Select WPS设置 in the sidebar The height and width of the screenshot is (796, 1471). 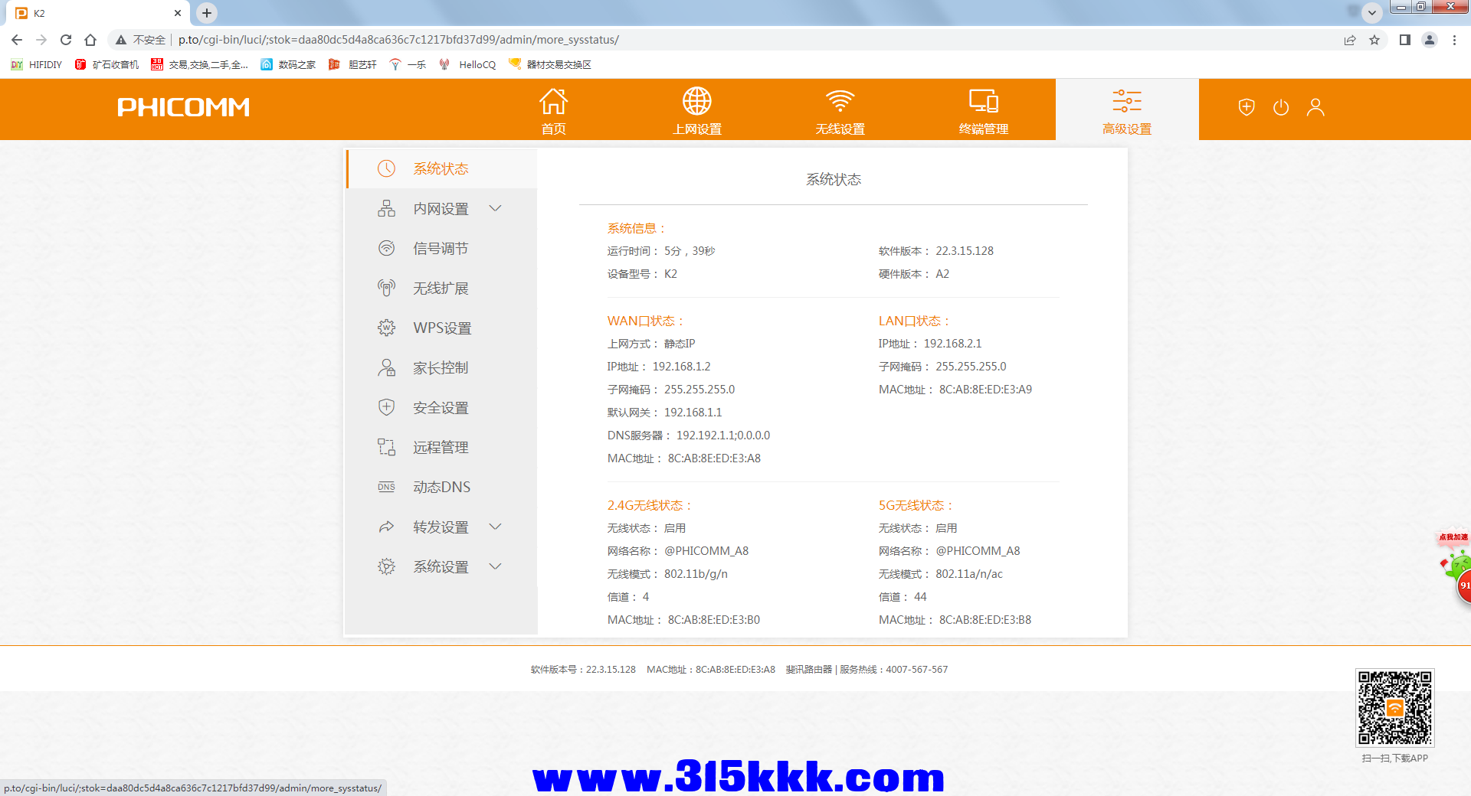442,328
